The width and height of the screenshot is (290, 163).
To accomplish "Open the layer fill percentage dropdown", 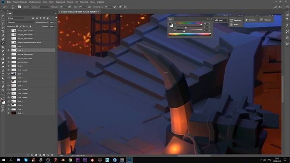I will (x=55, y=26).
